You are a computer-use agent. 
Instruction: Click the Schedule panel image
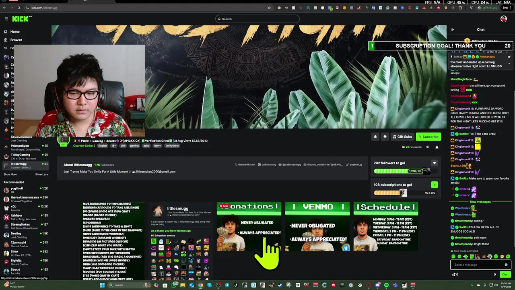(x=385, y=227)
